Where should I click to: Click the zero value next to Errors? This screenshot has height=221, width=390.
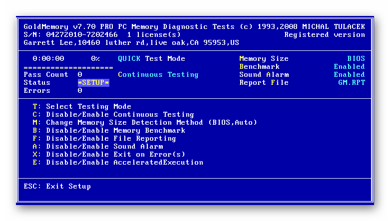point(80,90)
